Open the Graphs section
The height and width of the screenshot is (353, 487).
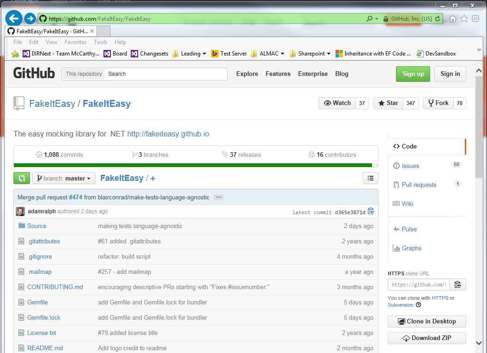[x=412, y=248]
